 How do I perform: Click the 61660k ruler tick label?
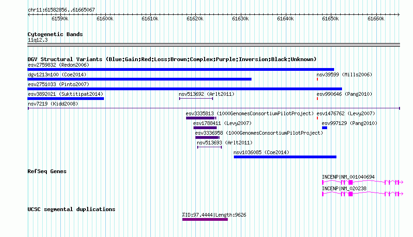376,19
